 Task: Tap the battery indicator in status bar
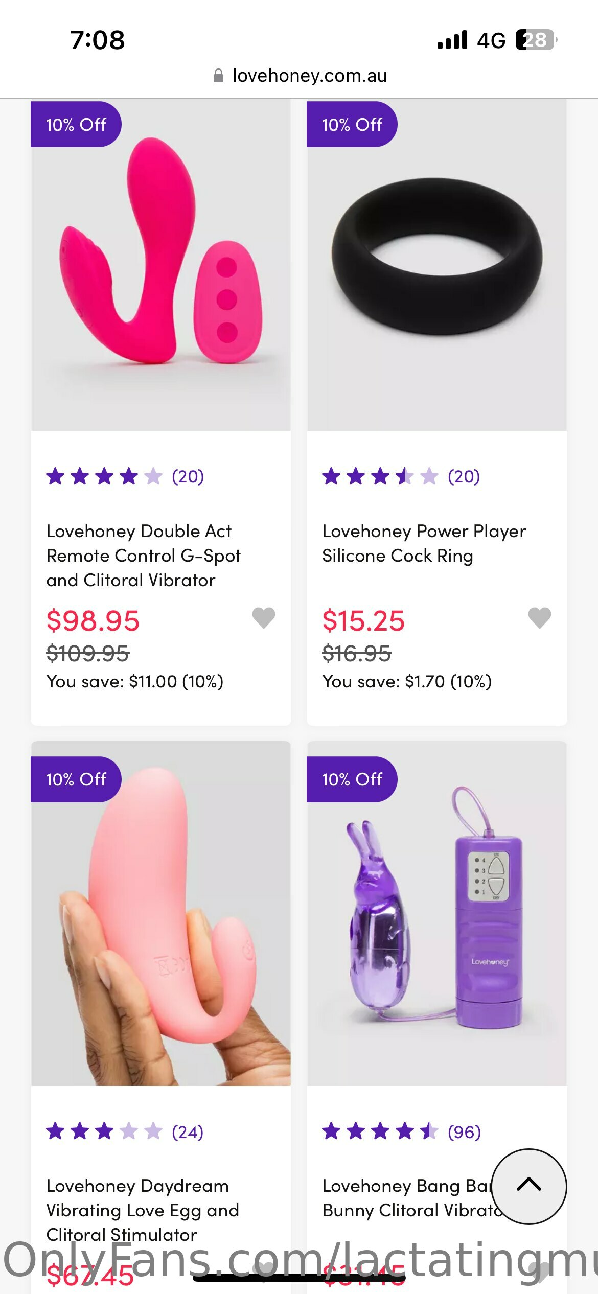536,40
